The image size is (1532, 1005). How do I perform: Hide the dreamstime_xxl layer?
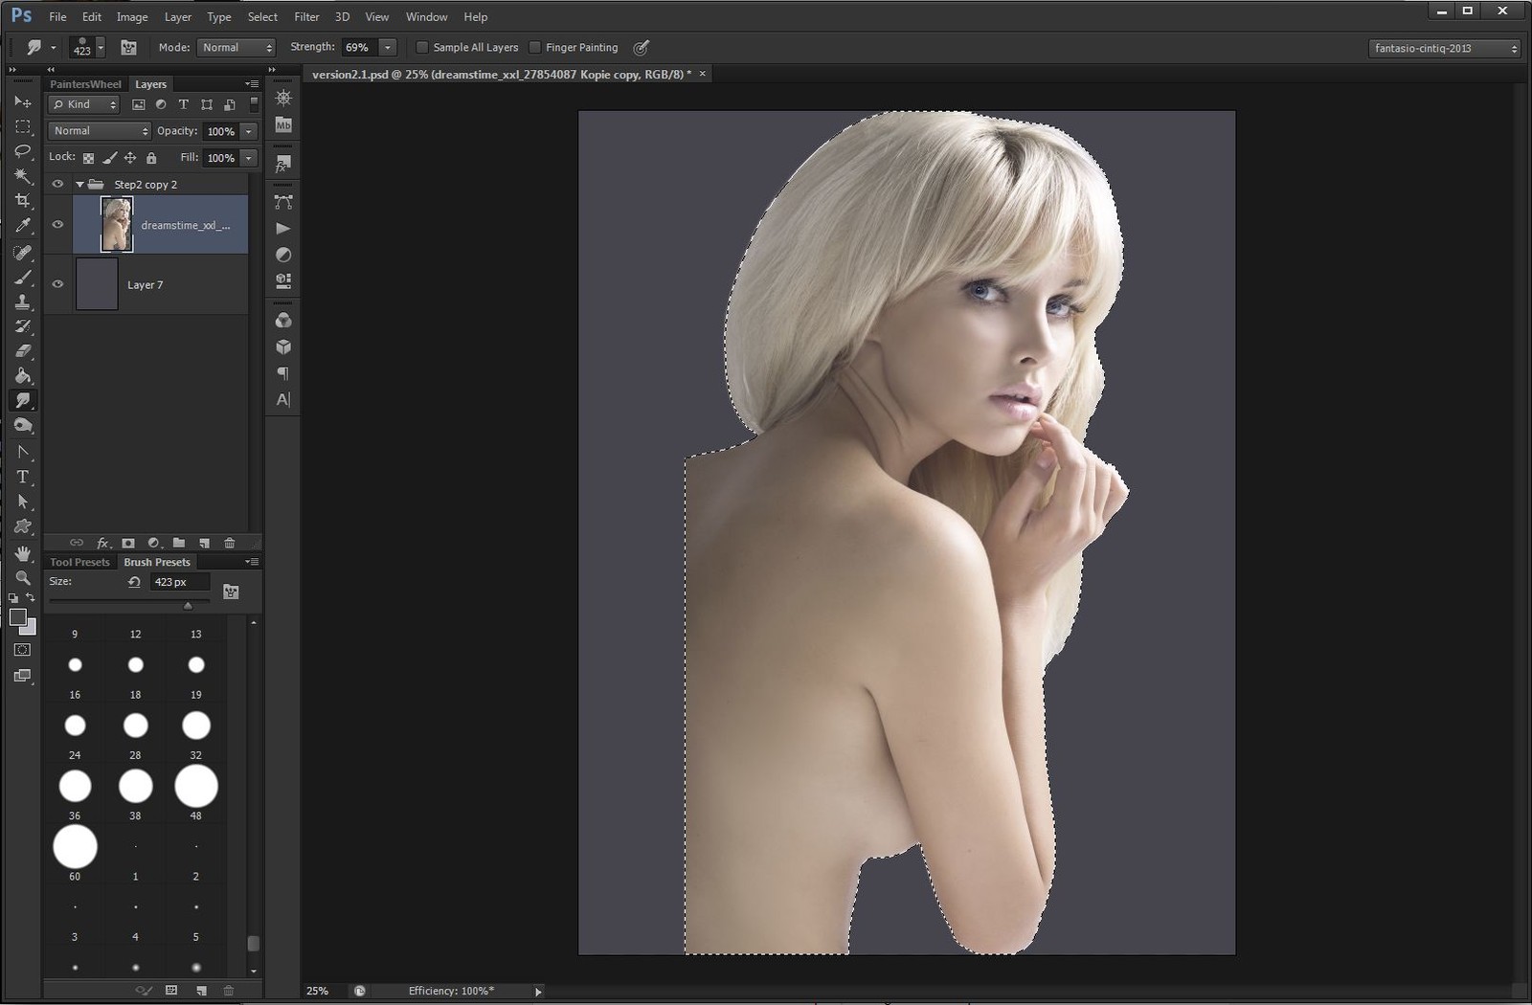point(57,224)
